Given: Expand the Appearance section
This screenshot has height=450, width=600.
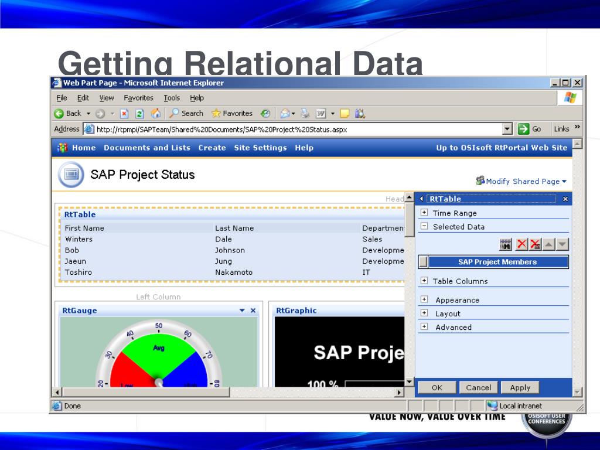Looking at the screenshot, I should (x=424, y=299).
